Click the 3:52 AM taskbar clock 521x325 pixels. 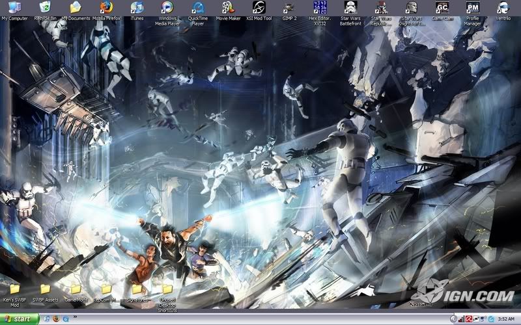[506, 319]
